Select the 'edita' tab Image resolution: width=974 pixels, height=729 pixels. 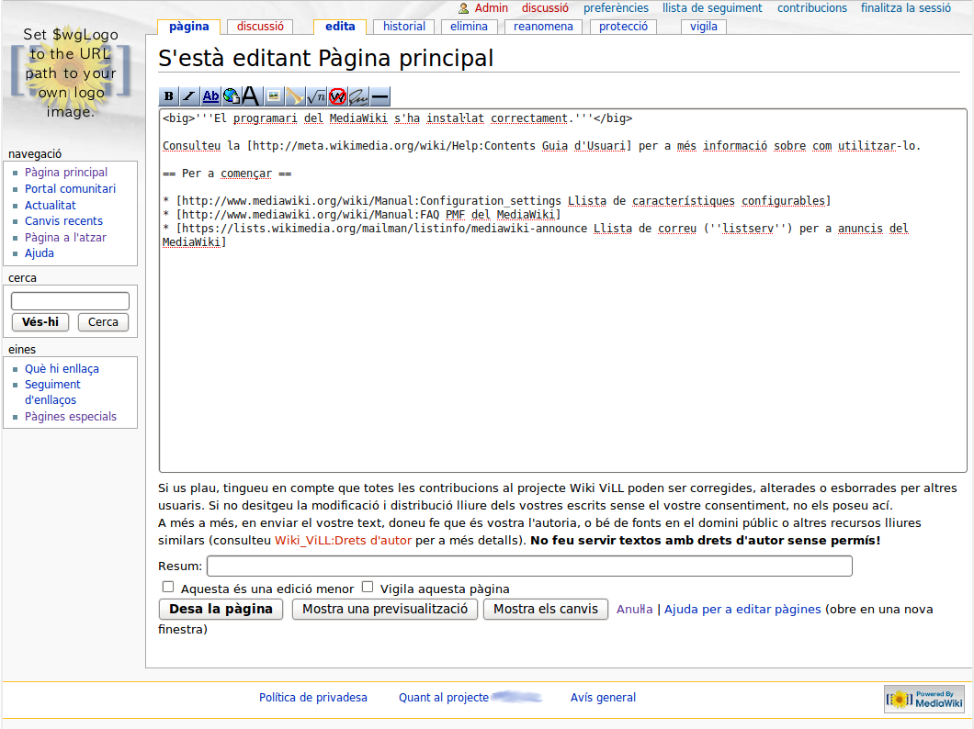point(340,27)
